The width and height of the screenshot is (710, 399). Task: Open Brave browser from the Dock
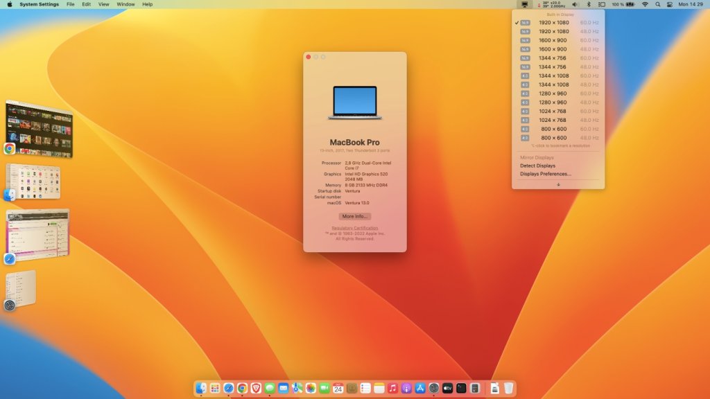coord(256,388)
